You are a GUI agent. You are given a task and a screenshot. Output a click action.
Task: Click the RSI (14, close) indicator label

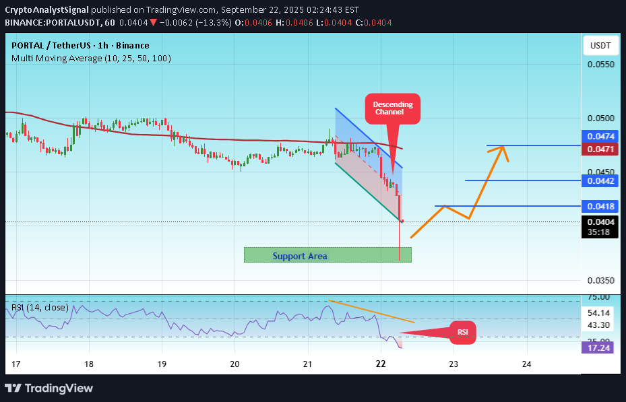(40, 308)
